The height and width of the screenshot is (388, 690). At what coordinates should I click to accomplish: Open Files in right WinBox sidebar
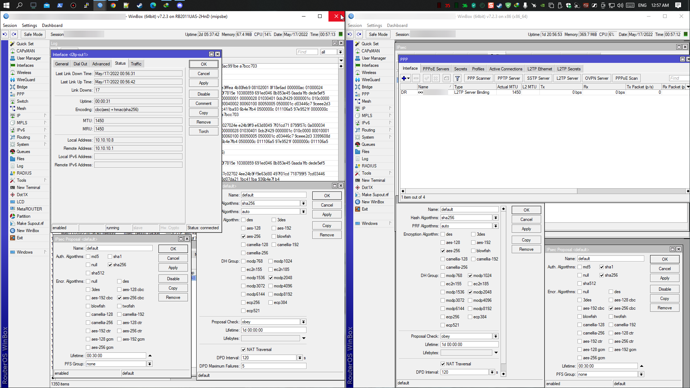pos(365,151)
